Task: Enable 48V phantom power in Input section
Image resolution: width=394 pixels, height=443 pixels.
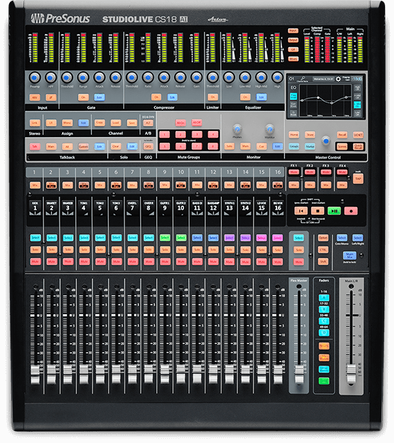Action: pos(35,98)
